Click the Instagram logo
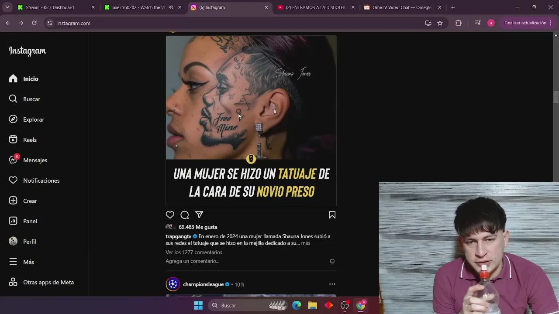The image size is (559, 314). point(27,51)
